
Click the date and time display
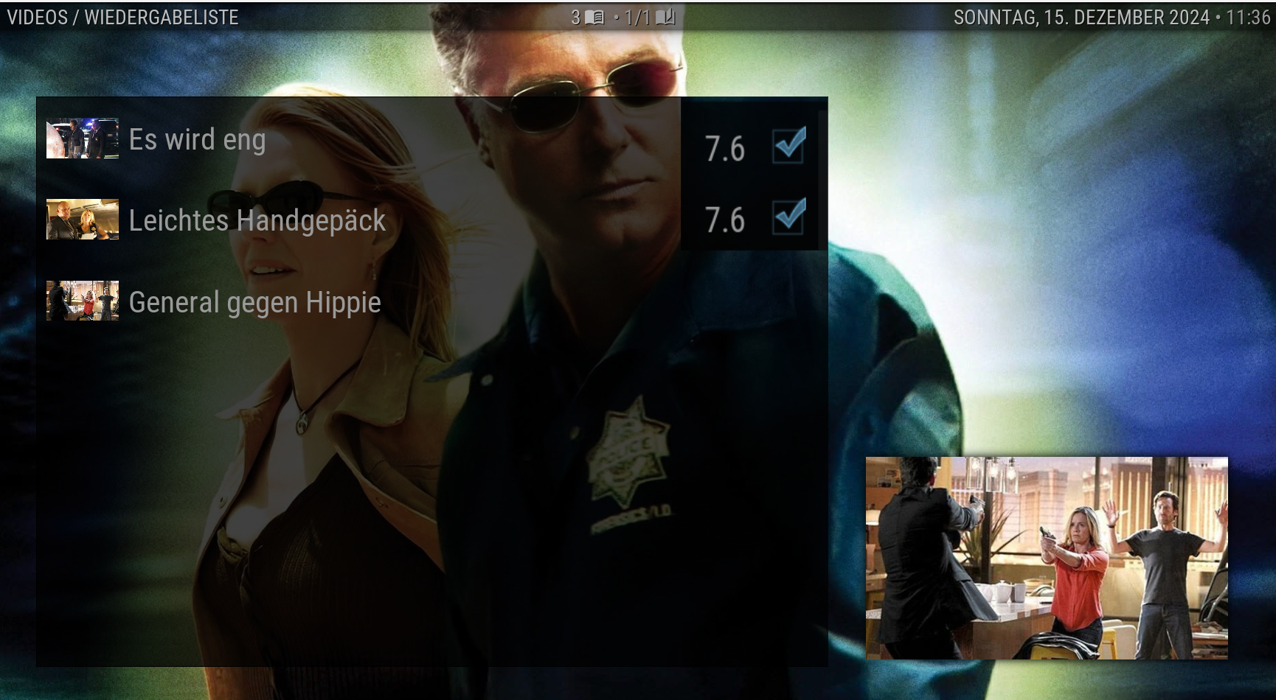click(x=1112, y=18)
